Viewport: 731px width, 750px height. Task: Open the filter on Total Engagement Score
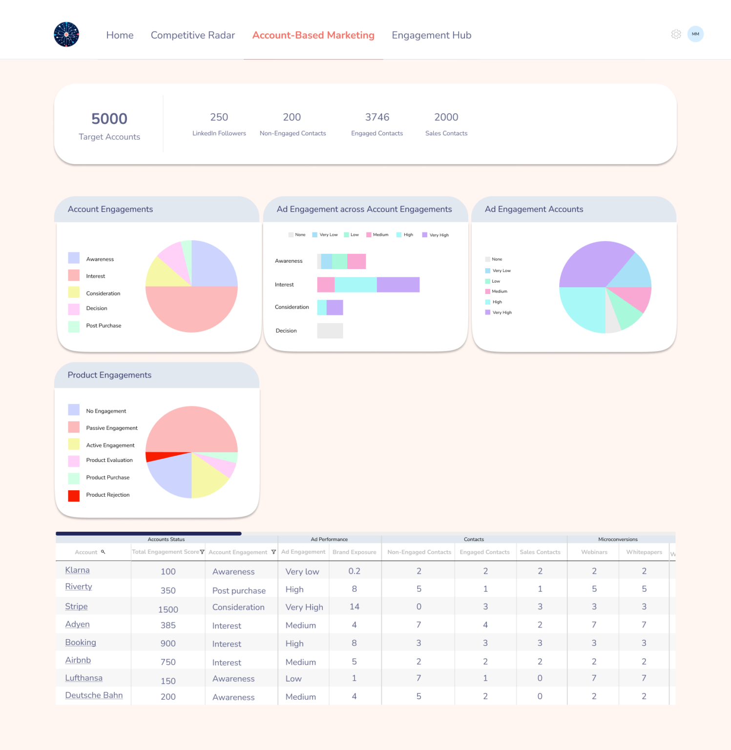point(202,552)
